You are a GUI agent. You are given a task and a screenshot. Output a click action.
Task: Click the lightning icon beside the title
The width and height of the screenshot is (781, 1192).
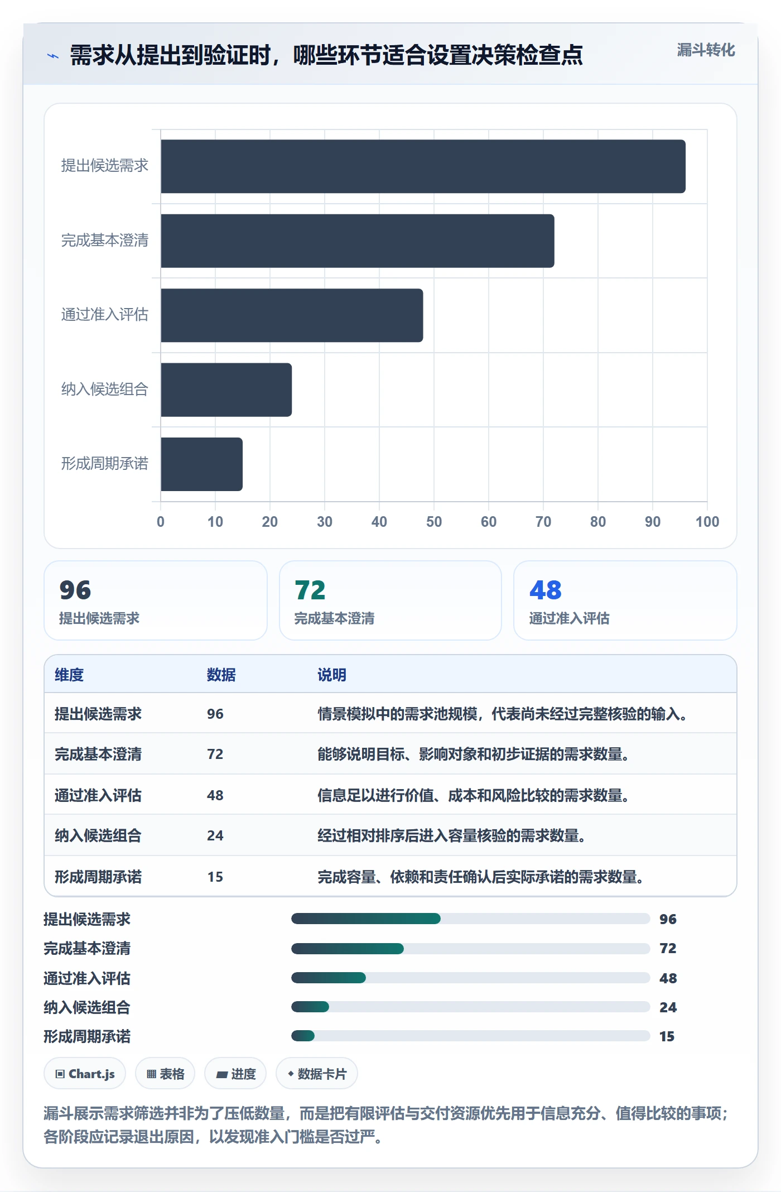(x=53, y=56)
